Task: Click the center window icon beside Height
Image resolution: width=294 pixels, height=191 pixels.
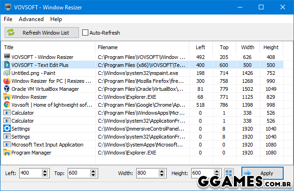Action: [229, 173]
